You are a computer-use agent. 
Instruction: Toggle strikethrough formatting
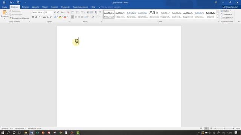[44, 17]
